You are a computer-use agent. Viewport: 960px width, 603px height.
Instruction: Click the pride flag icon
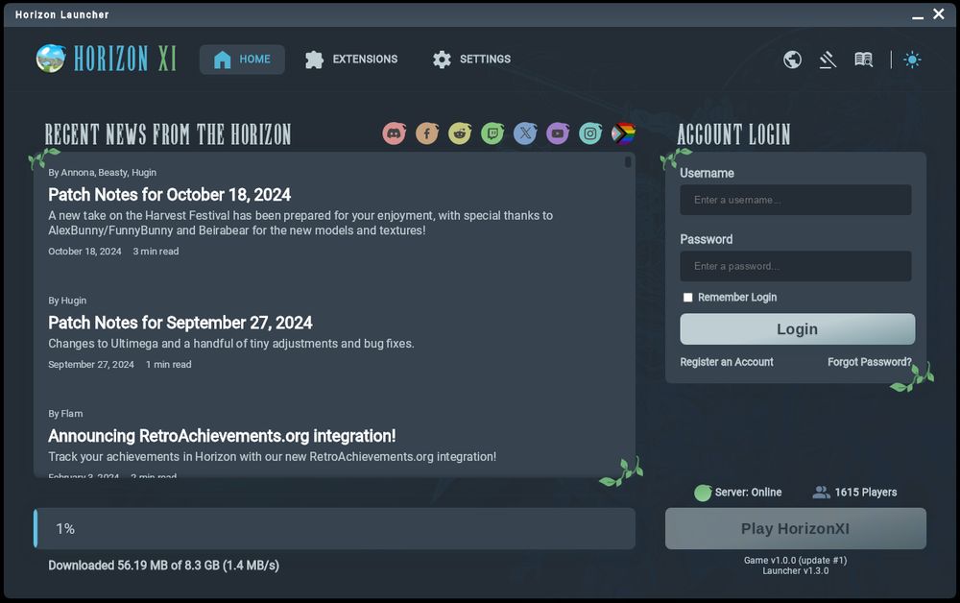(x=623, y=133)
